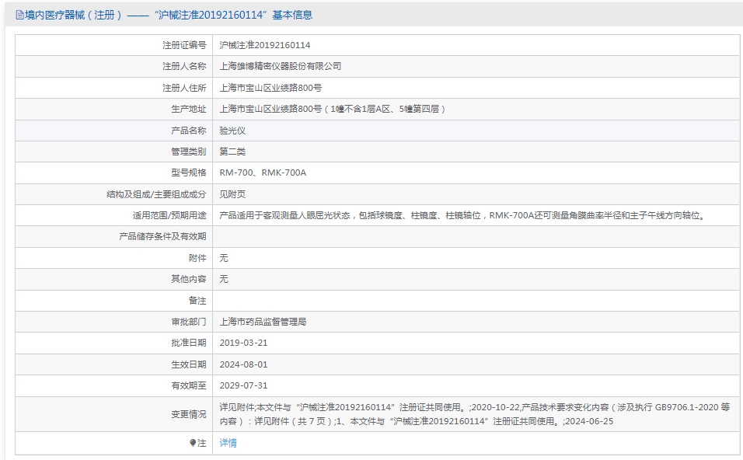Click 上海市宝山区业绩路800号 in the 注册人住所 row
Viewport: 743px width, 460px height.
pyautogui.click(x=270, y=88)
